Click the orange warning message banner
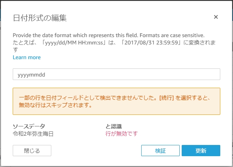 117,101
